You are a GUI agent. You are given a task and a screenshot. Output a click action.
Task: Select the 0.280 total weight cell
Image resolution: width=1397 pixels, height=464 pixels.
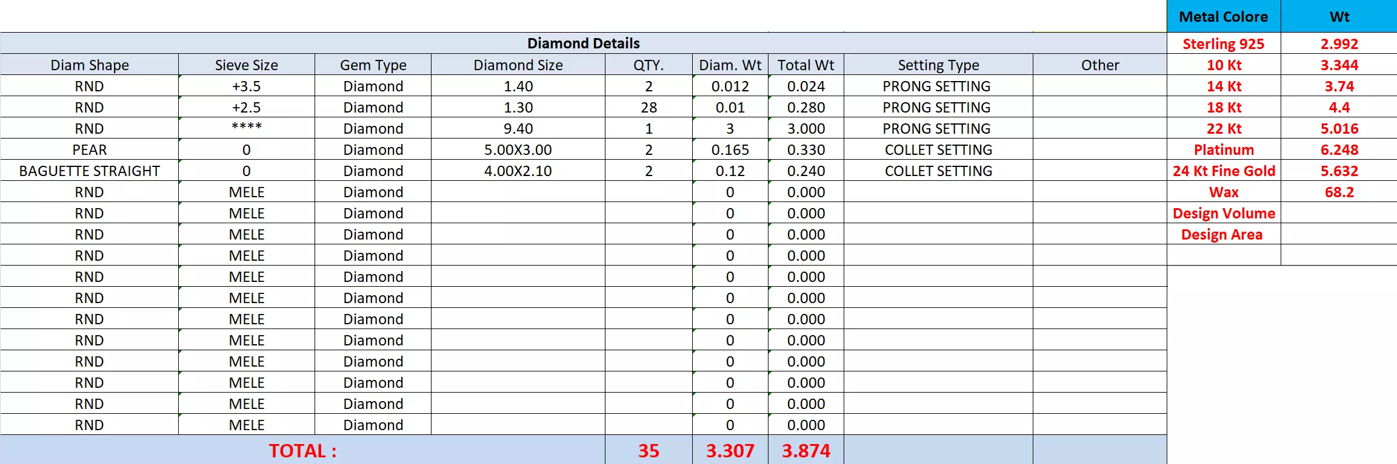tap(806, 107)
